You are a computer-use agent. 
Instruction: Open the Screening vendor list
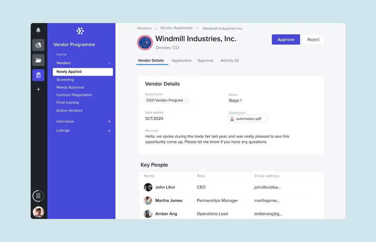(x=65, y=80)
